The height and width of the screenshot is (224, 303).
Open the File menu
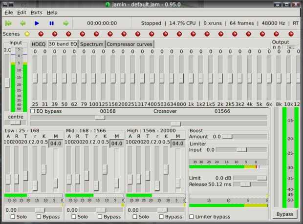9,12
